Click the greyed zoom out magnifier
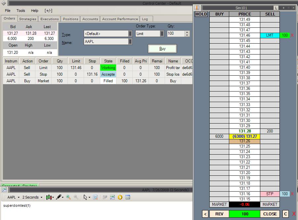Viewport: 298px width, 220px height. point(76,197)
